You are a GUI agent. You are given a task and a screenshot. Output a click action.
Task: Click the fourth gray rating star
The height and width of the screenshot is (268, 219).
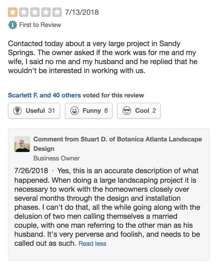click(46, 12)
